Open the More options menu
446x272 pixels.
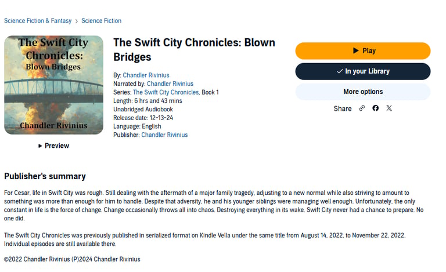coord(362,92)
